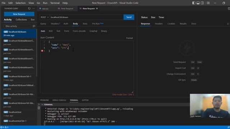Image resolution: width=230 pixels, height=129 pixels.
Task: Open the Body request tab
Action: pyautogui.click(x=75, y=24)
